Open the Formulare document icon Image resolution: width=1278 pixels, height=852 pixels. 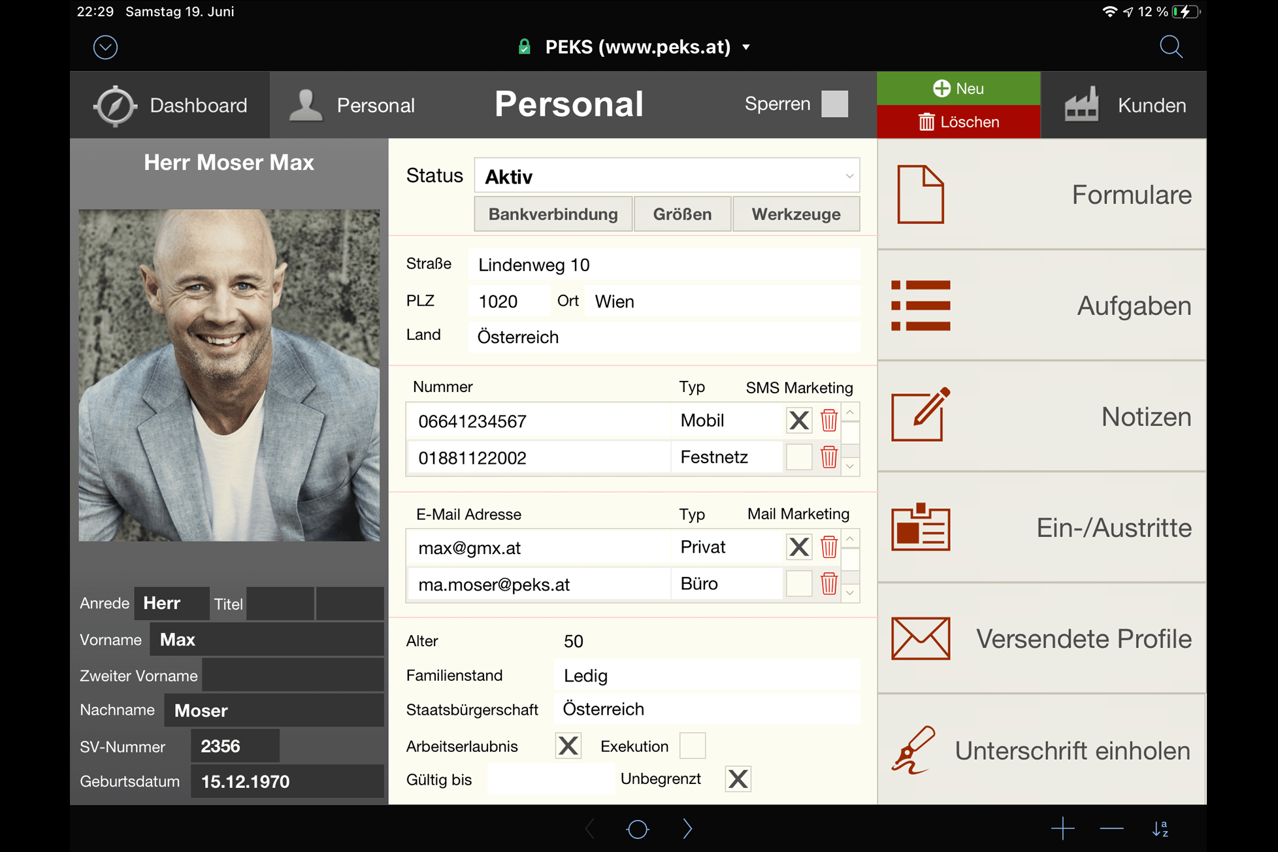coord(920,194)
